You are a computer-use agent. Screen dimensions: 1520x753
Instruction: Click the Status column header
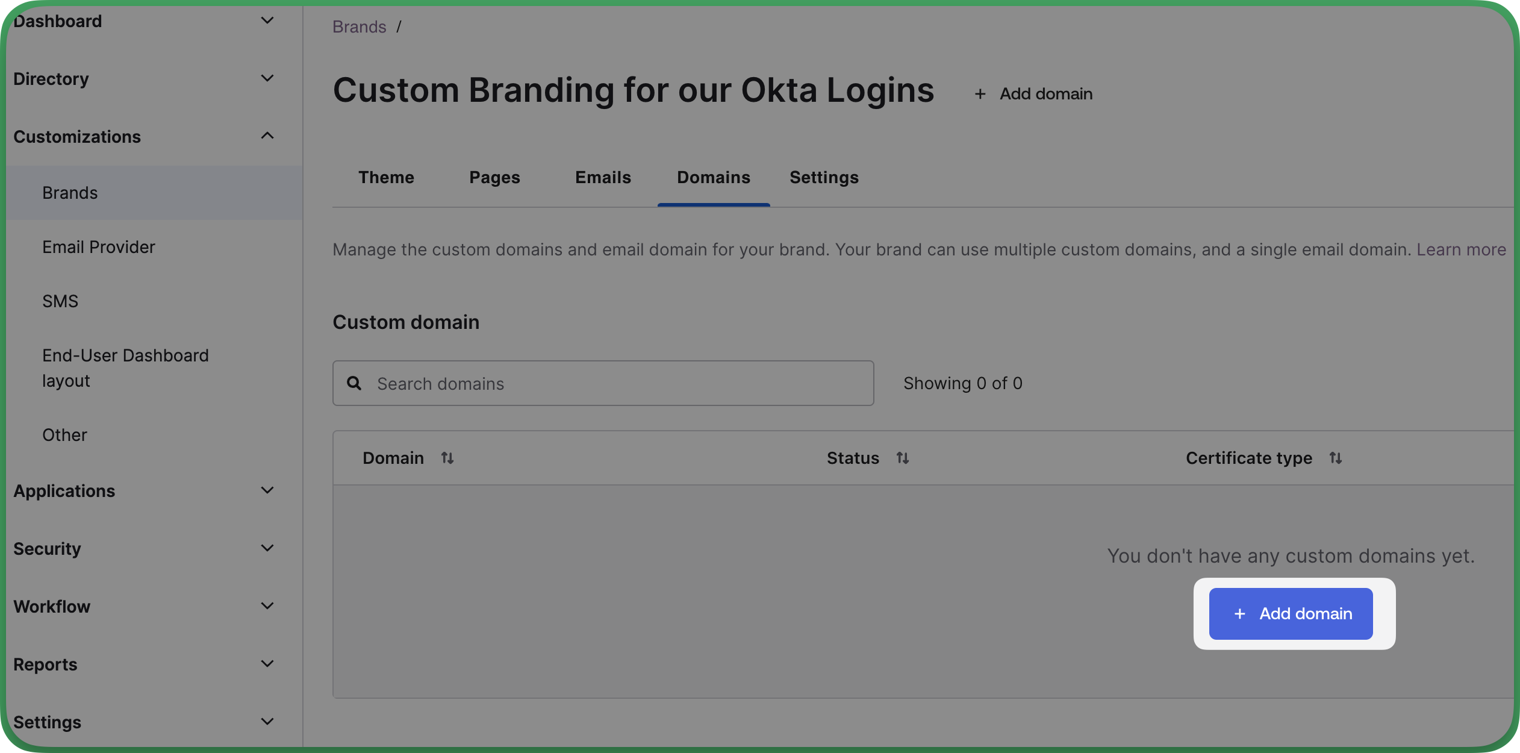coord(853,458)
